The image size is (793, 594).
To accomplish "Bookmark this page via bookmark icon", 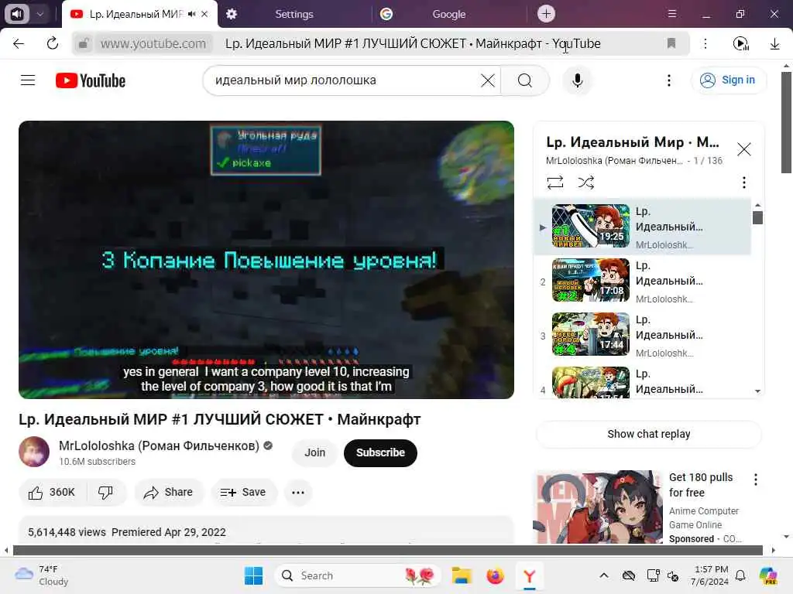I will (671, 43).
